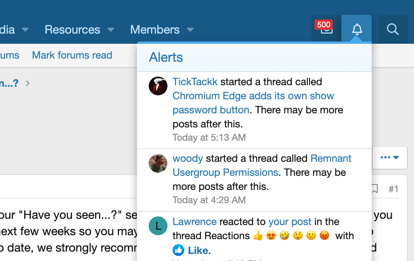Open the Lawrence username link

pyautogui.click(x=194, y=222)
